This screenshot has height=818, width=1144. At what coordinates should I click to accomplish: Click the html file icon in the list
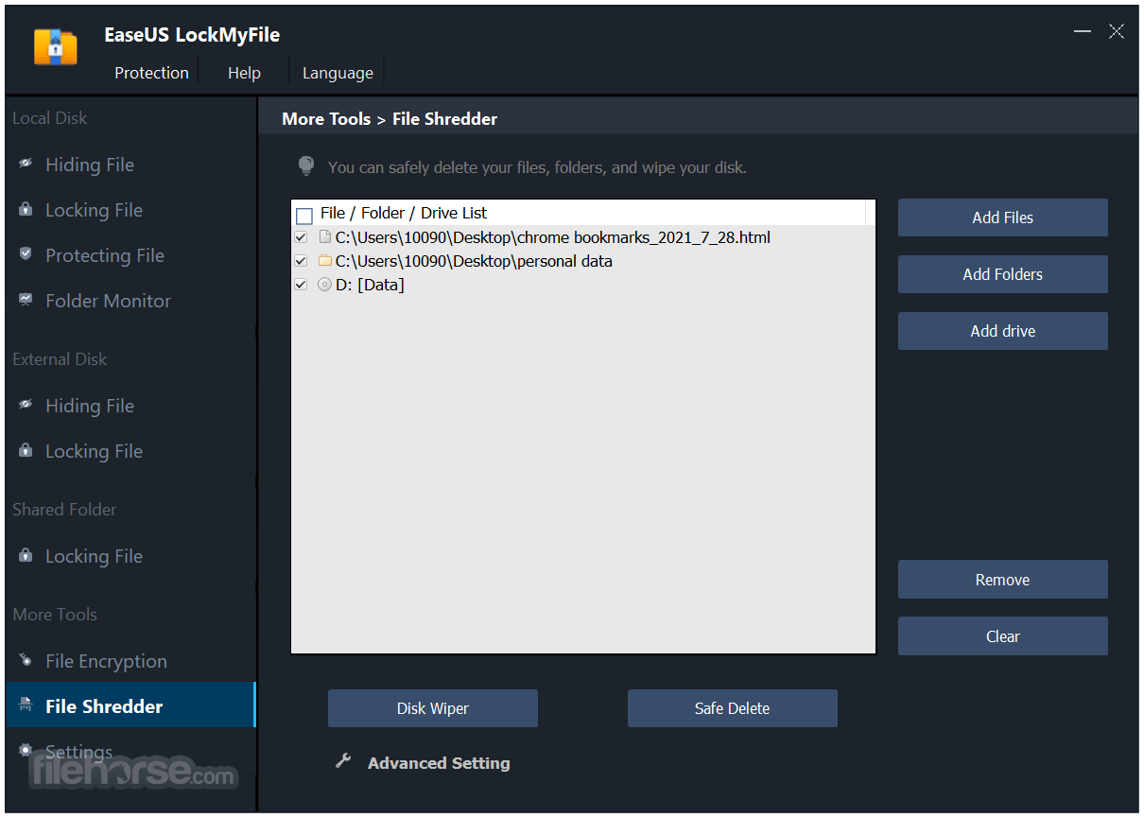[325, 236]
